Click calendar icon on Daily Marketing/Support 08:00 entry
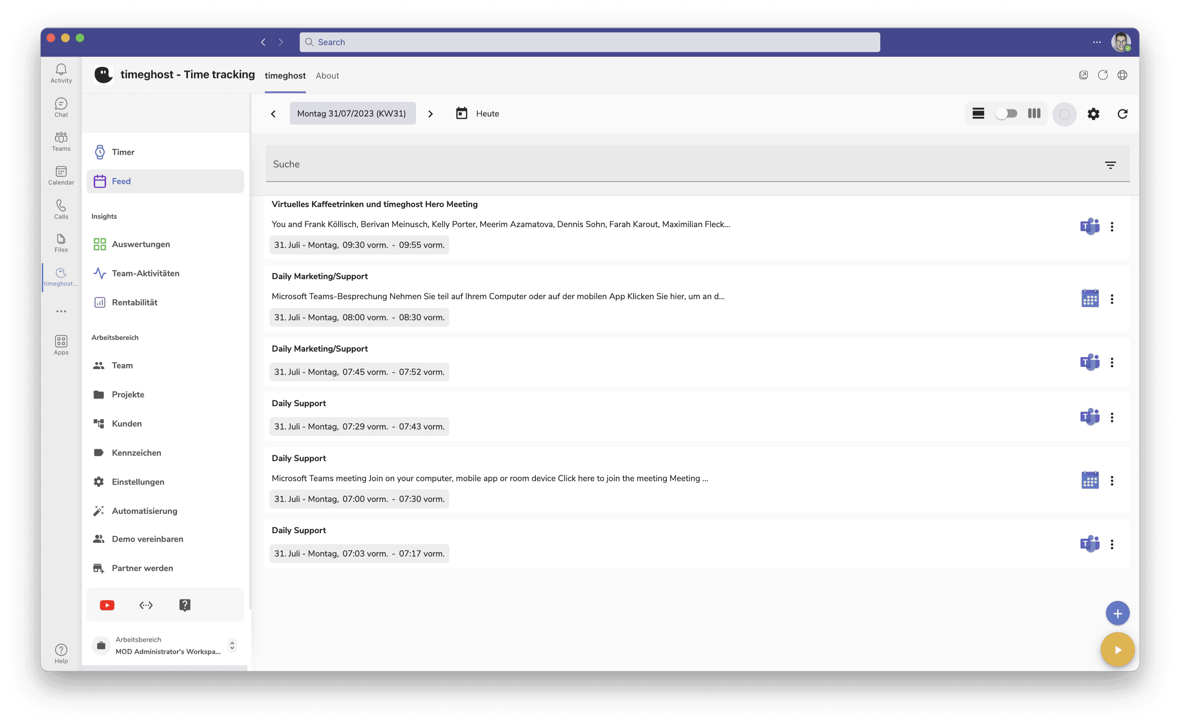The height and width of the screenshot is (725, 1180). [x=1090, y=299]
